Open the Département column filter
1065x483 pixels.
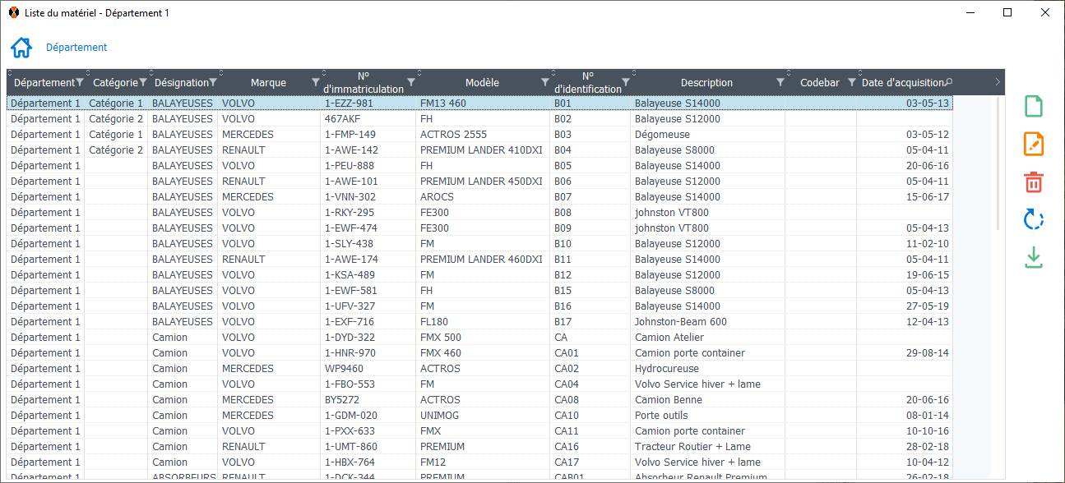tap(80, 82)
